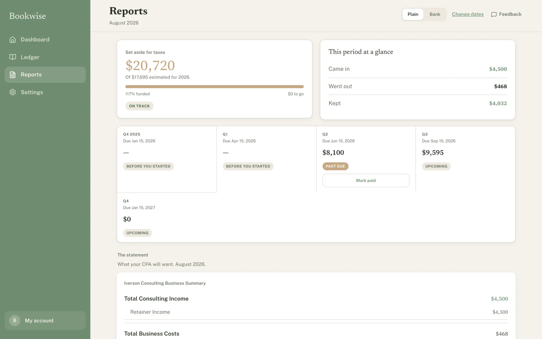Click the Total Consulting Income row
542x339 pixels.
(x=316, y=299)
